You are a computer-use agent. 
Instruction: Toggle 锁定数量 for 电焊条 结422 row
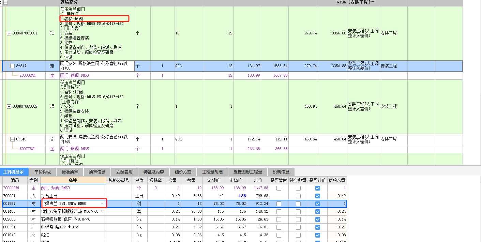coord(298,227)
